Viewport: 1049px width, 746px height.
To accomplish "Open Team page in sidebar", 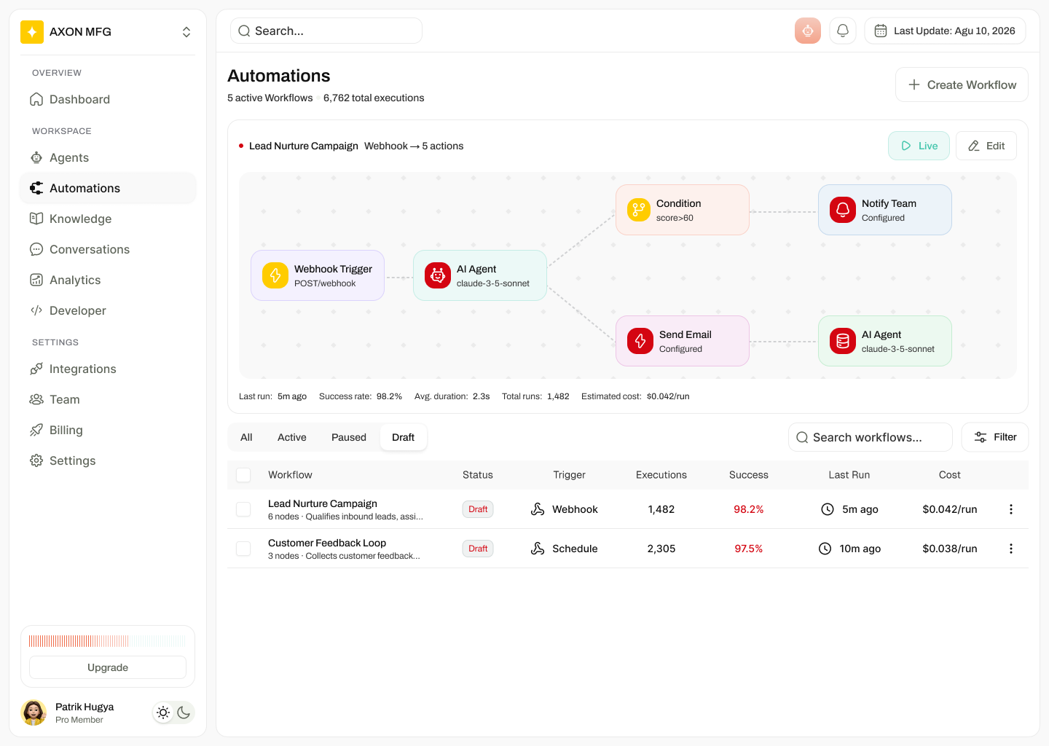I will (x=108, y=399).
